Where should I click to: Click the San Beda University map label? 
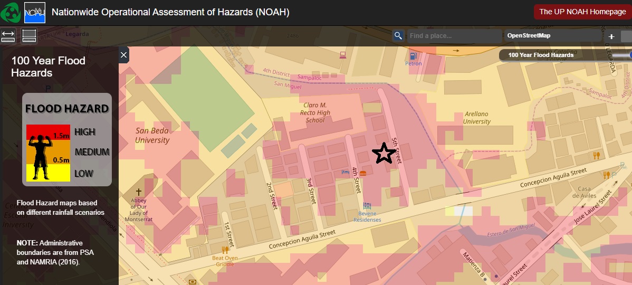tap(152, 136)
